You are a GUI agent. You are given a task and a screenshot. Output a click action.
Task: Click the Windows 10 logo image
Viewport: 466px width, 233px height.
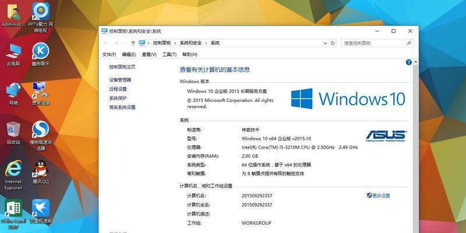pos(348,98)
